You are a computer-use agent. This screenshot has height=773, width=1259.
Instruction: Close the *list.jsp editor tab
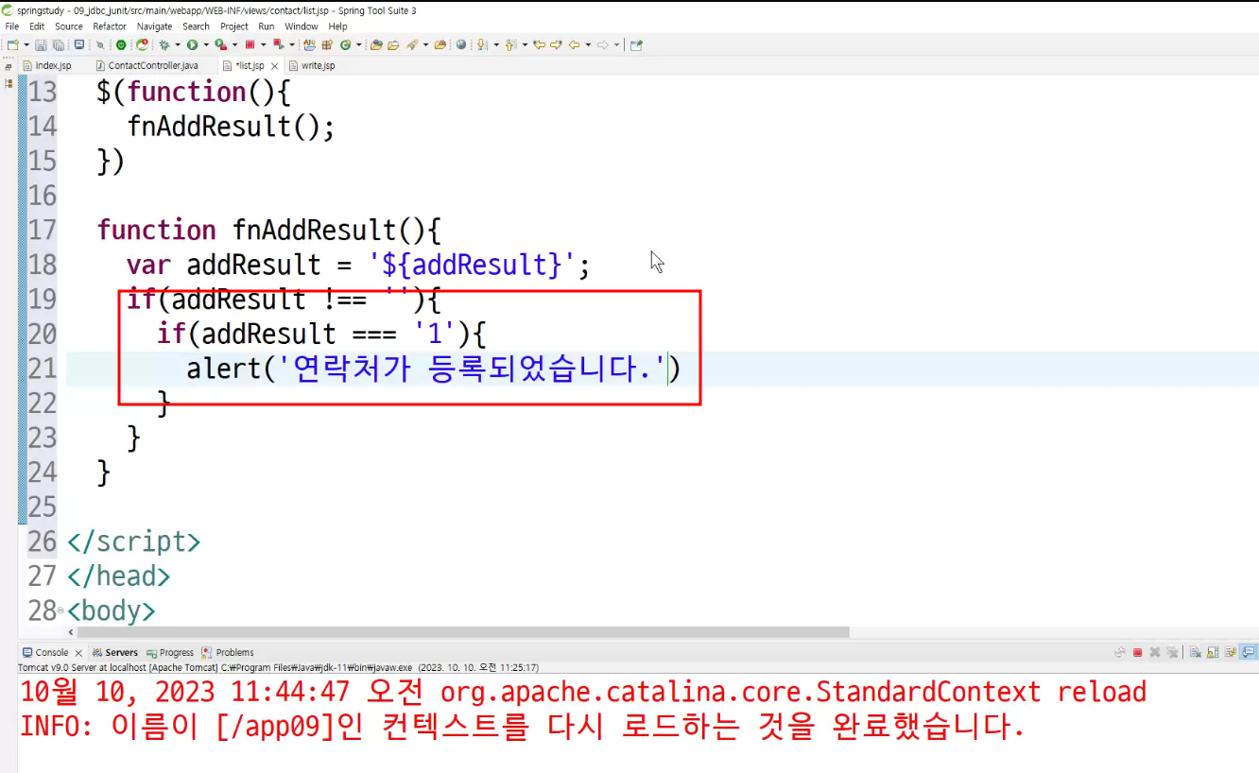click(x=275, y=66)
